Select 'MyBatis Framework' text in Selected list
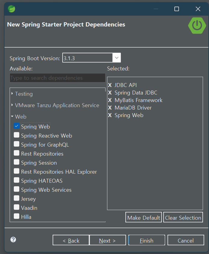 tap(138, 100)
